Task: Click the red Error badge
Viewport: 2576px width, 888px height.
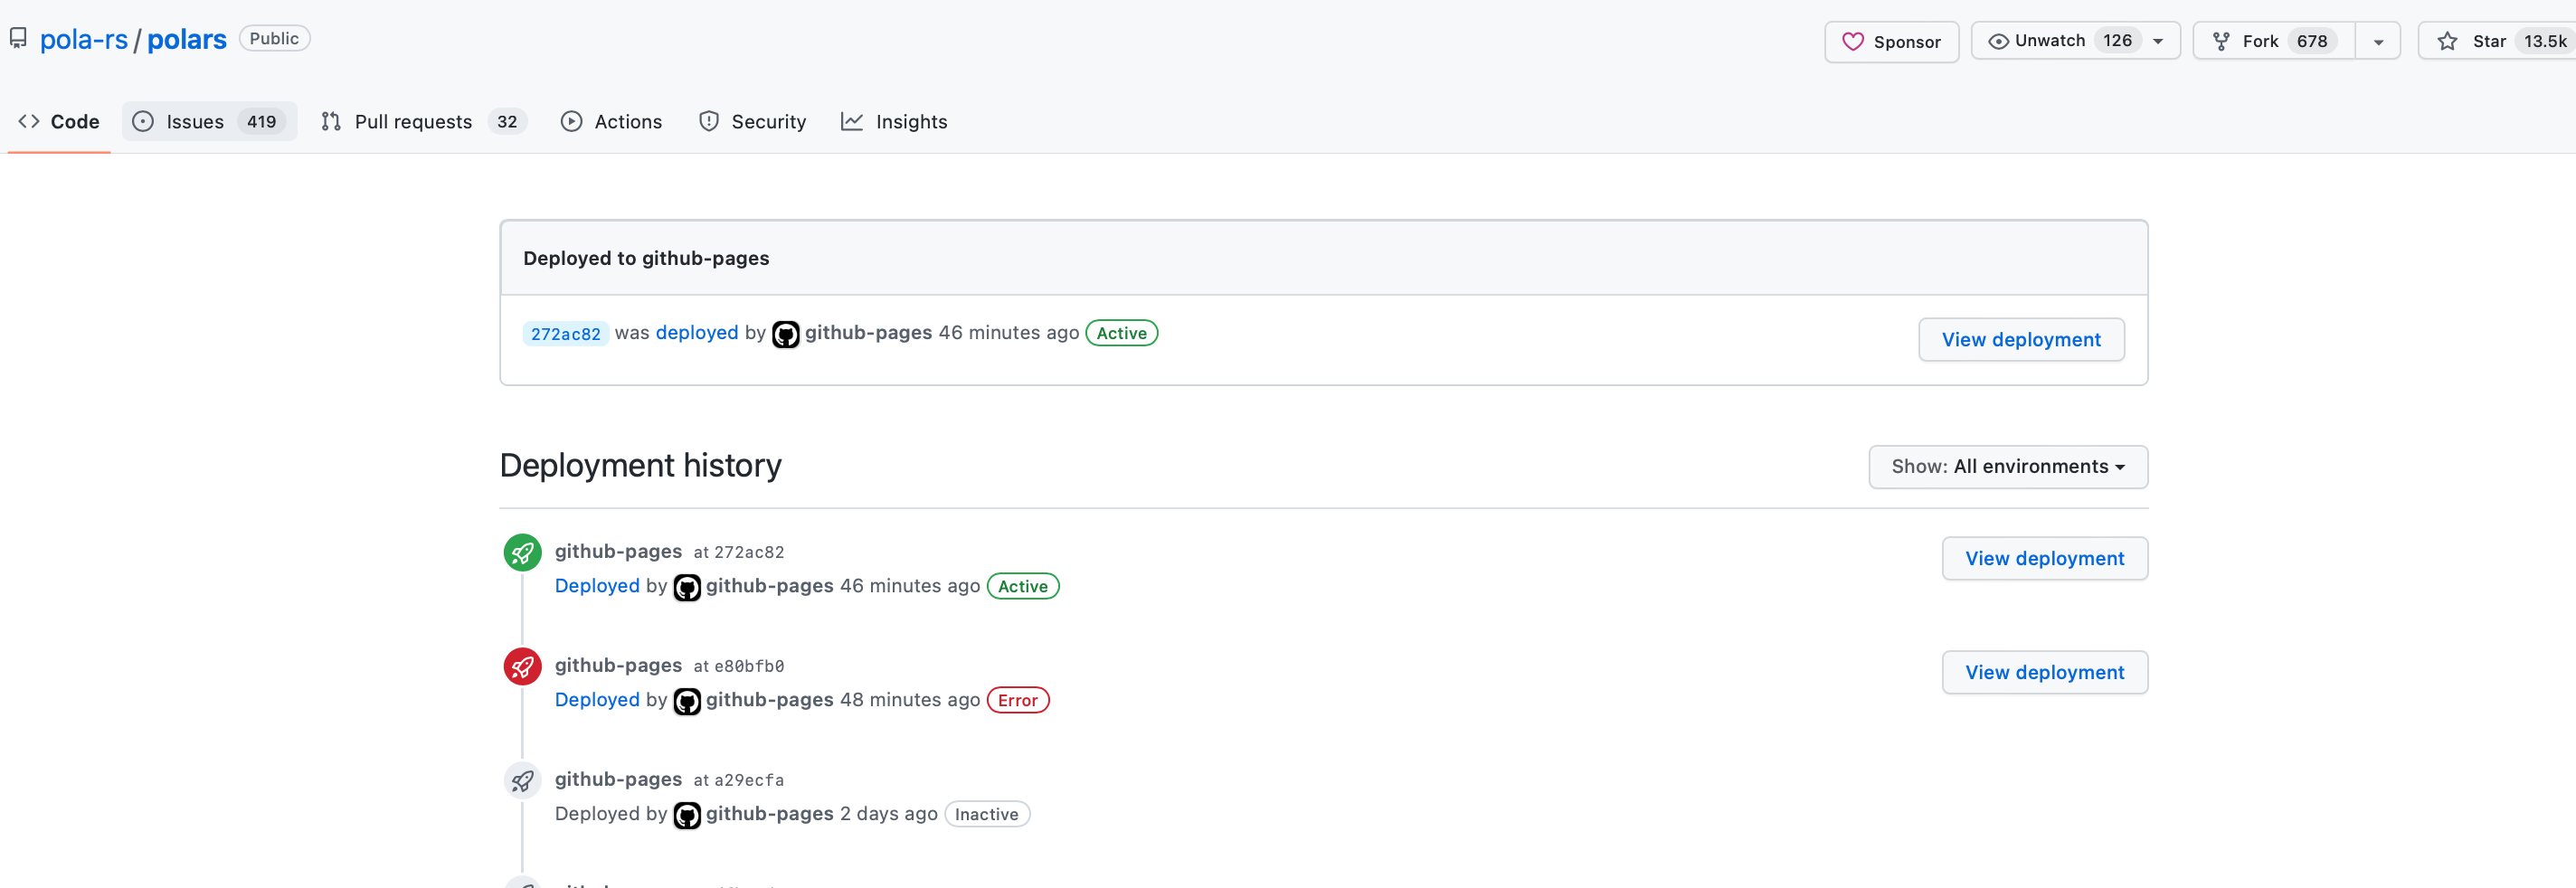Action: click(x=1017, y=699)
